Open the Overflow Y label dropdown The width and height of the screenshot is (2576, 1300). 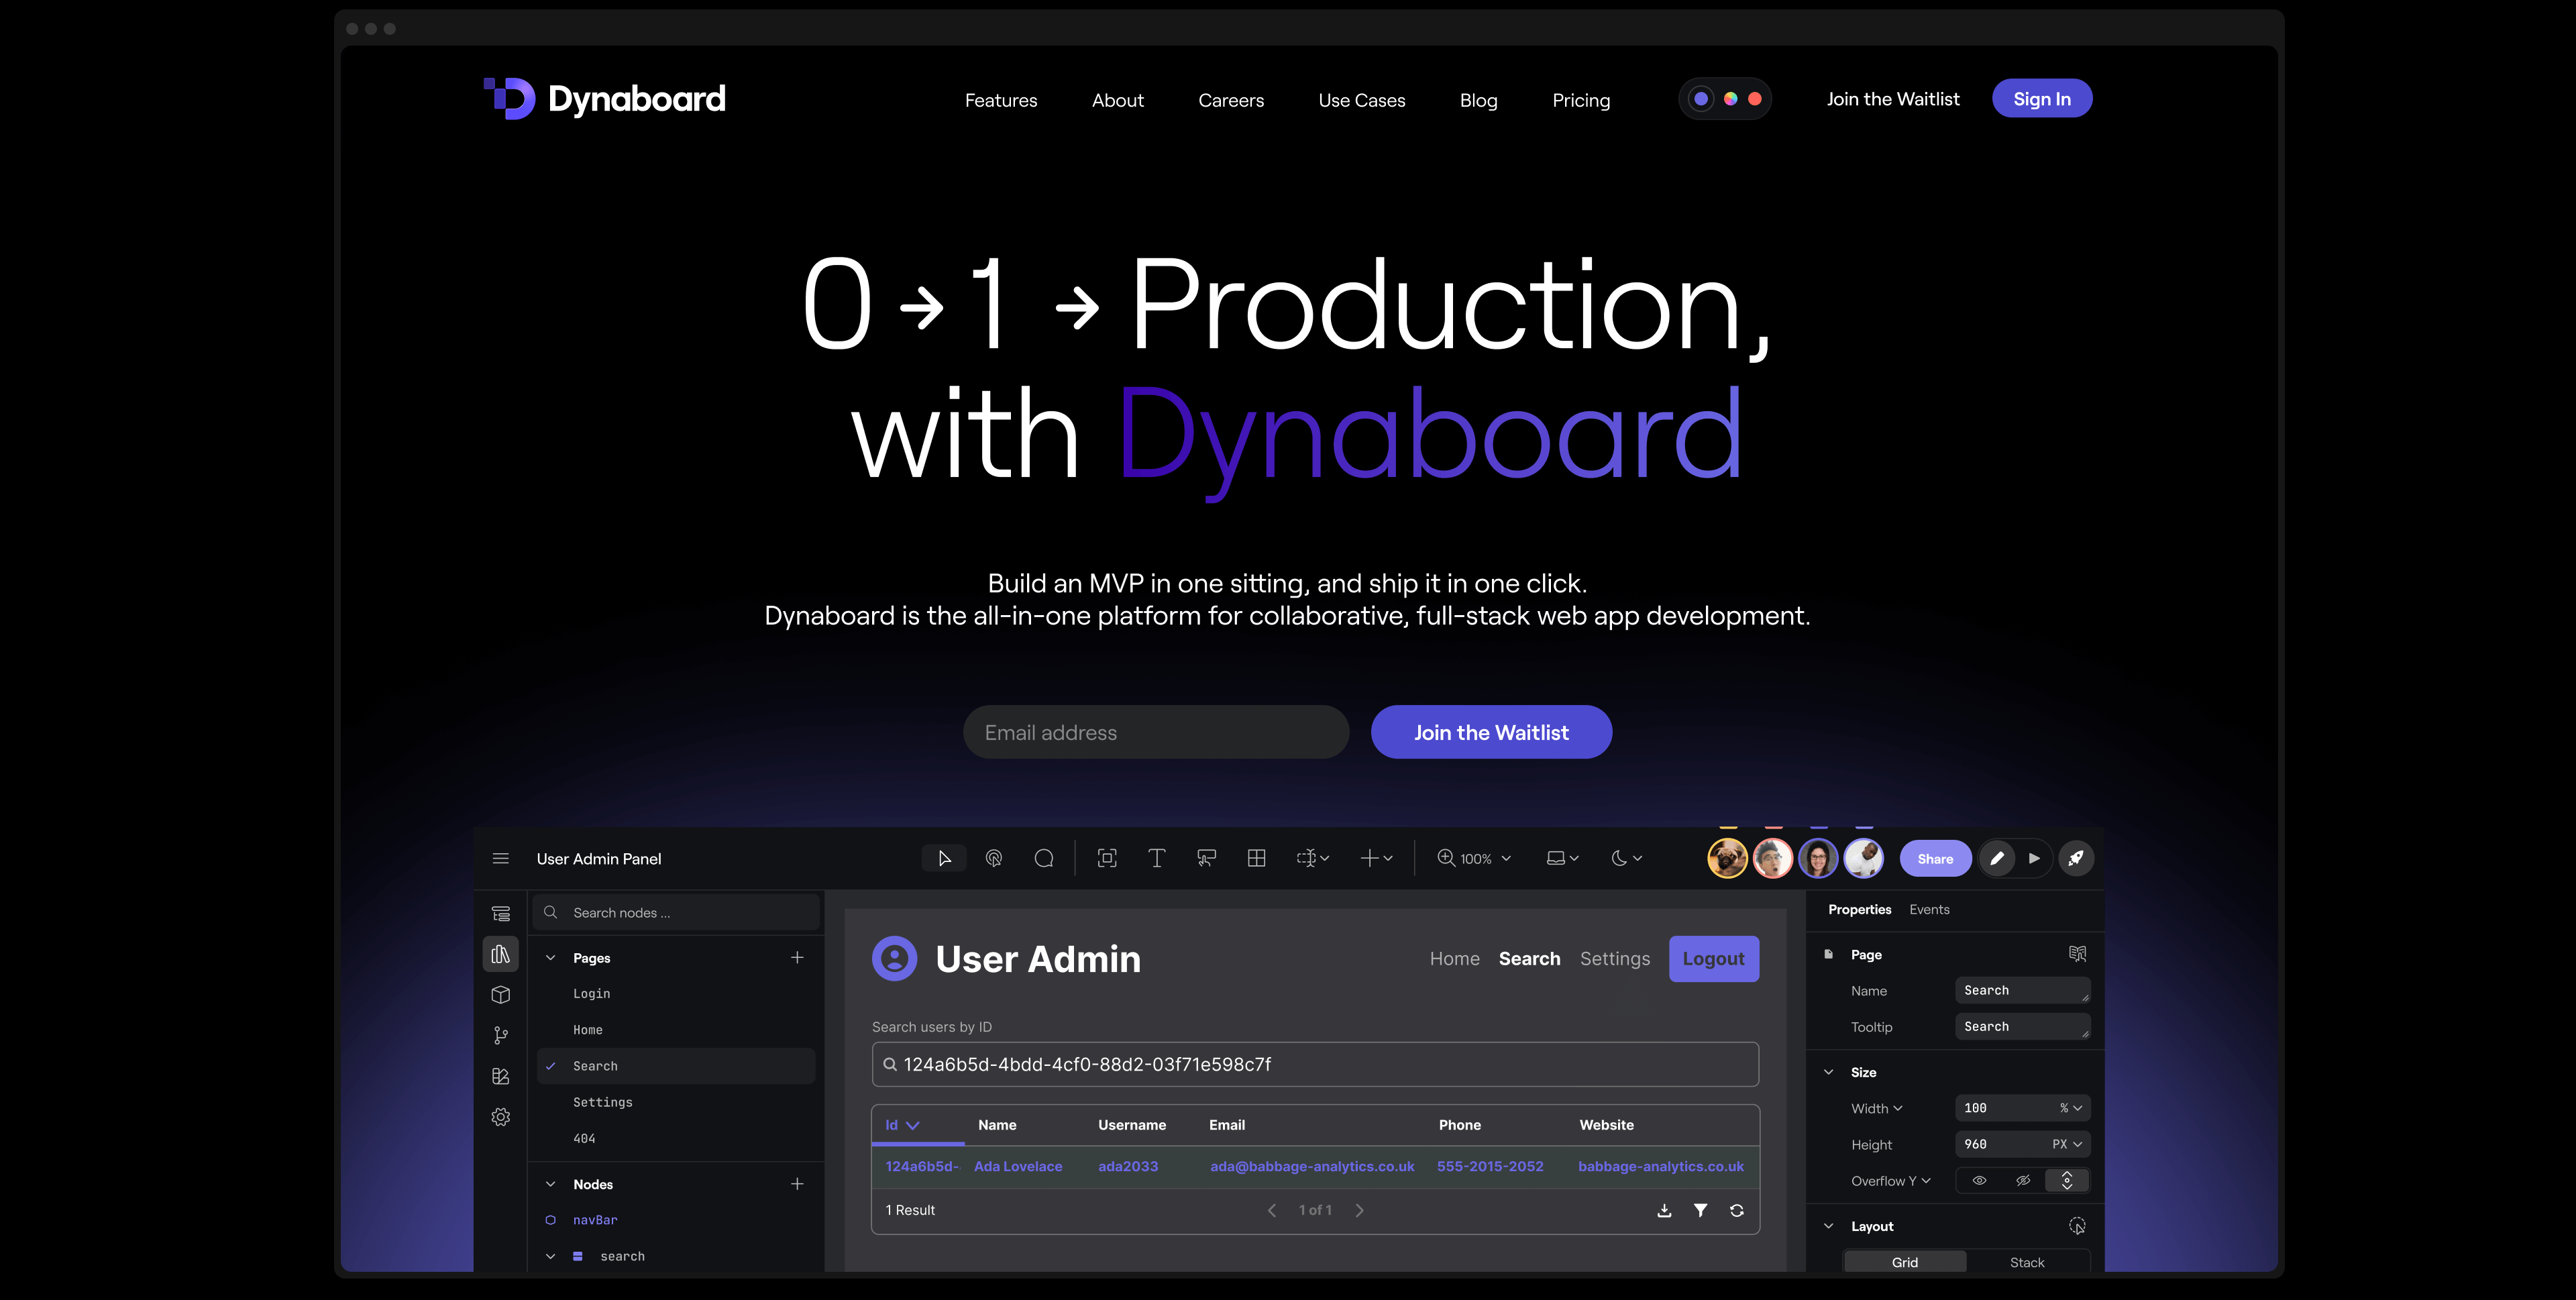1891,1181
